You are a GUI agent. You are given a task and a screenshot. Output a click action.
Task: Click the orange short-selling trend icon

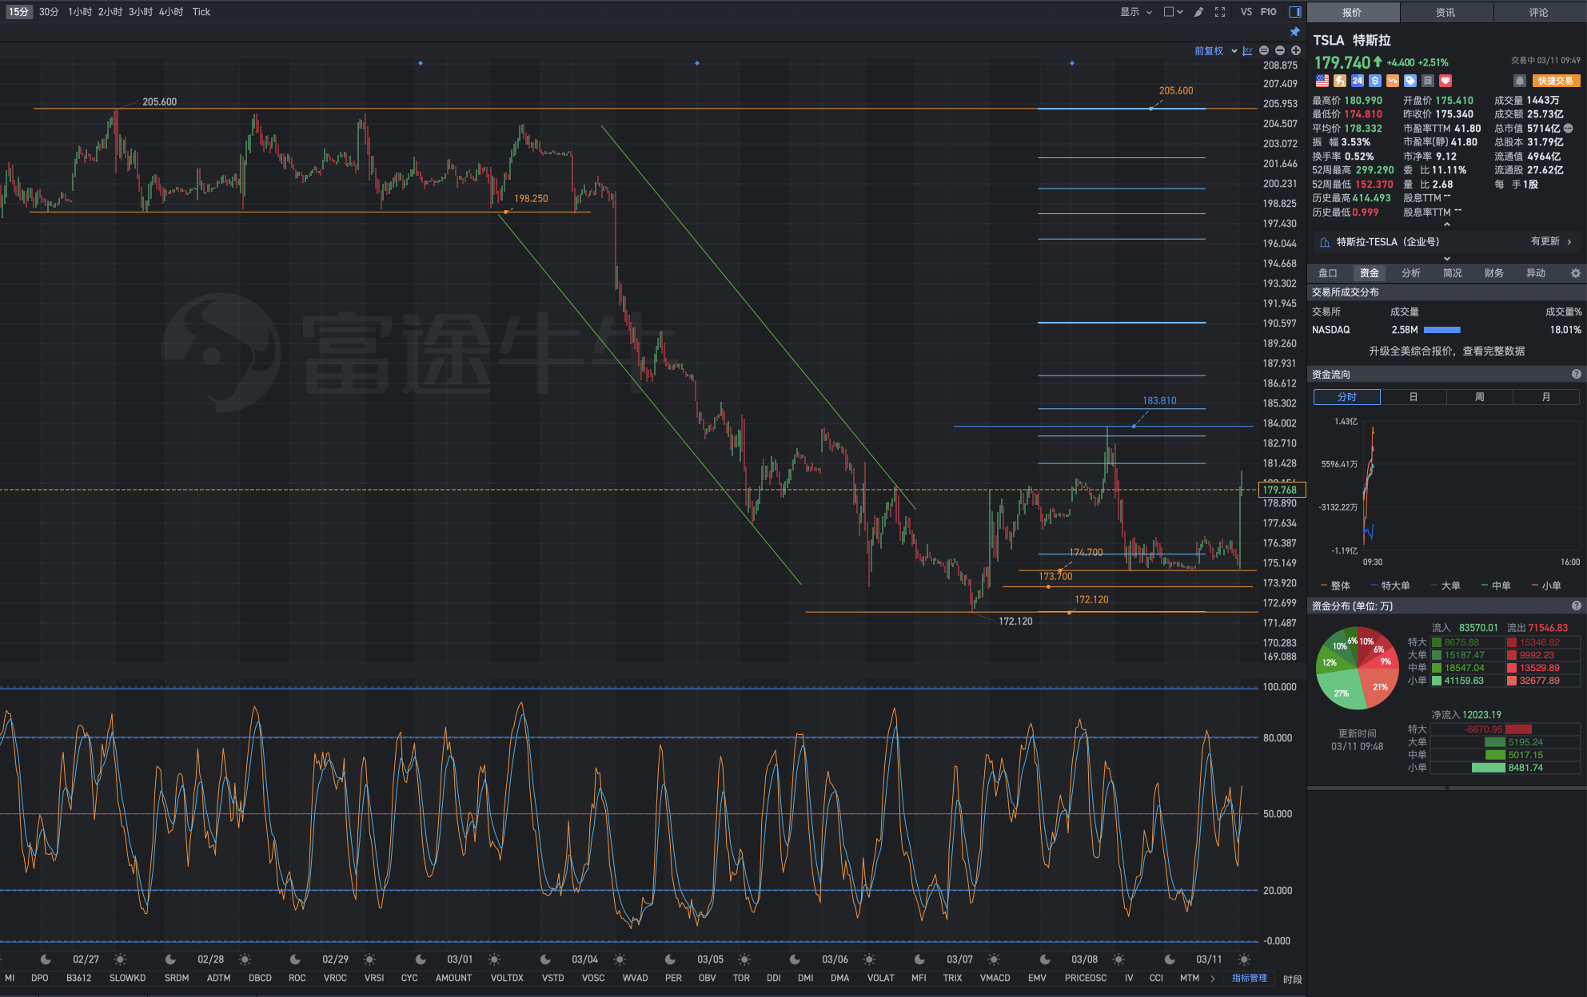click(1393, 81)
